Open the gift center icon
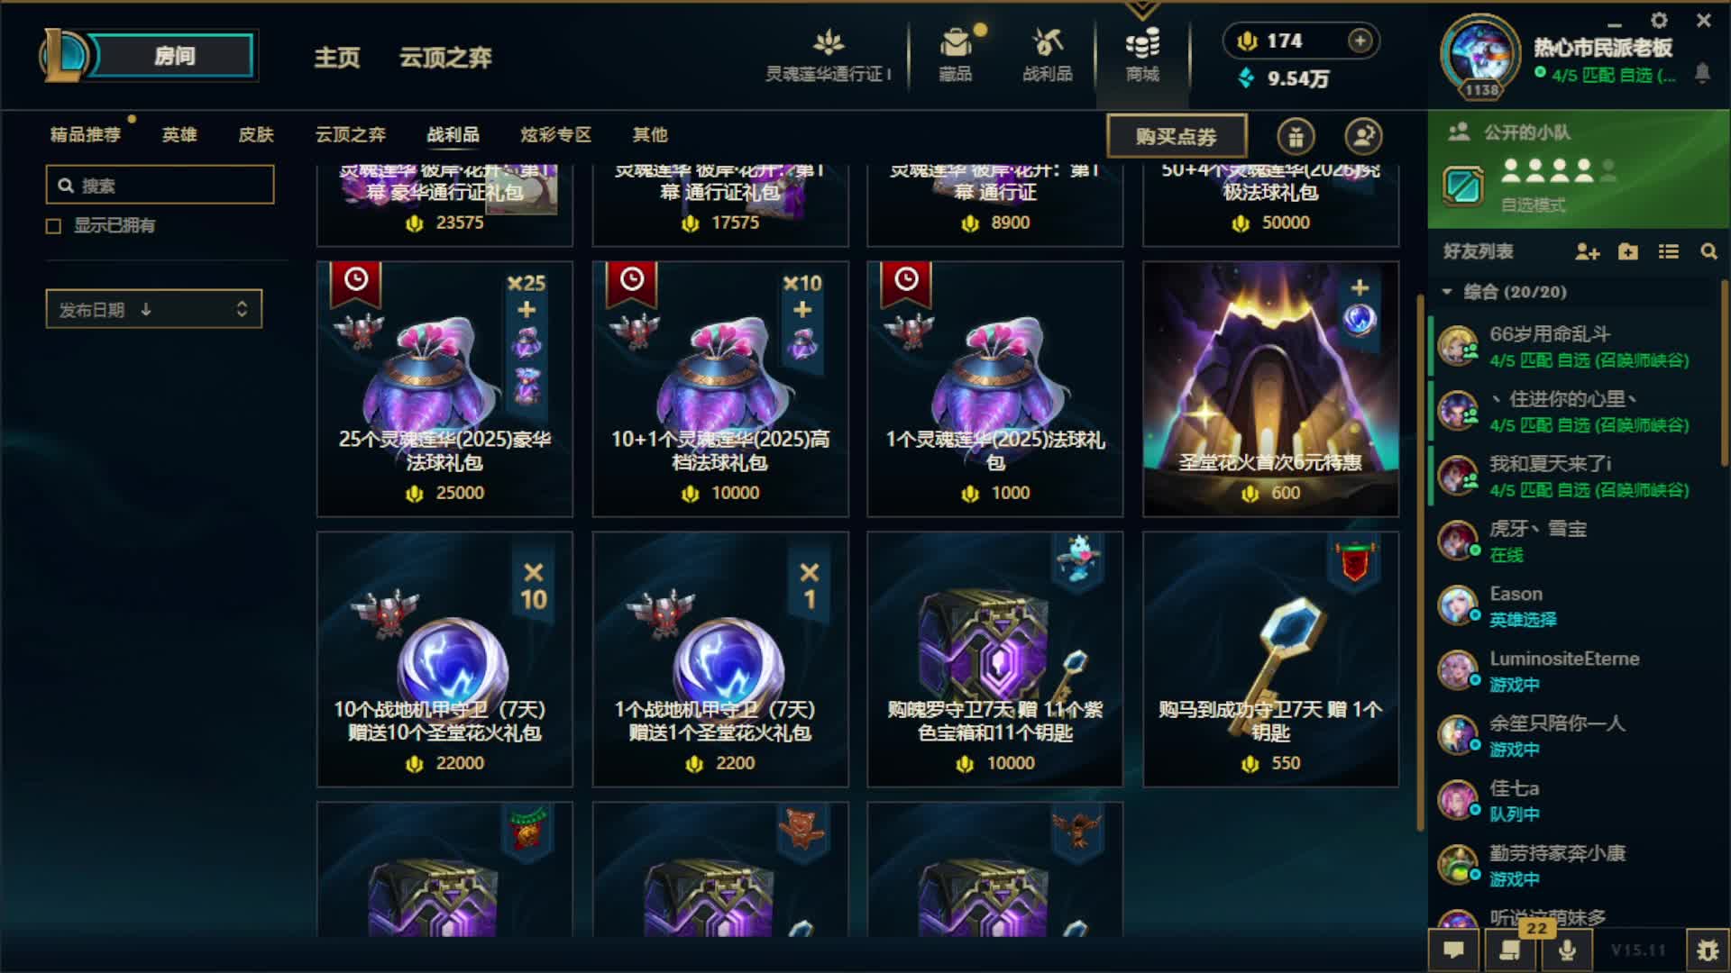This screenshot has width=1731, height=973. coord(1296,137)
